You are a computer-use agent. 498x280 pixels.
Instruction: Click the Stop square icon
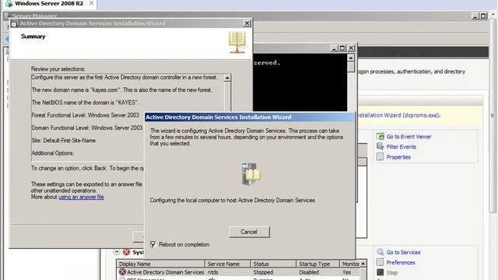381,272
